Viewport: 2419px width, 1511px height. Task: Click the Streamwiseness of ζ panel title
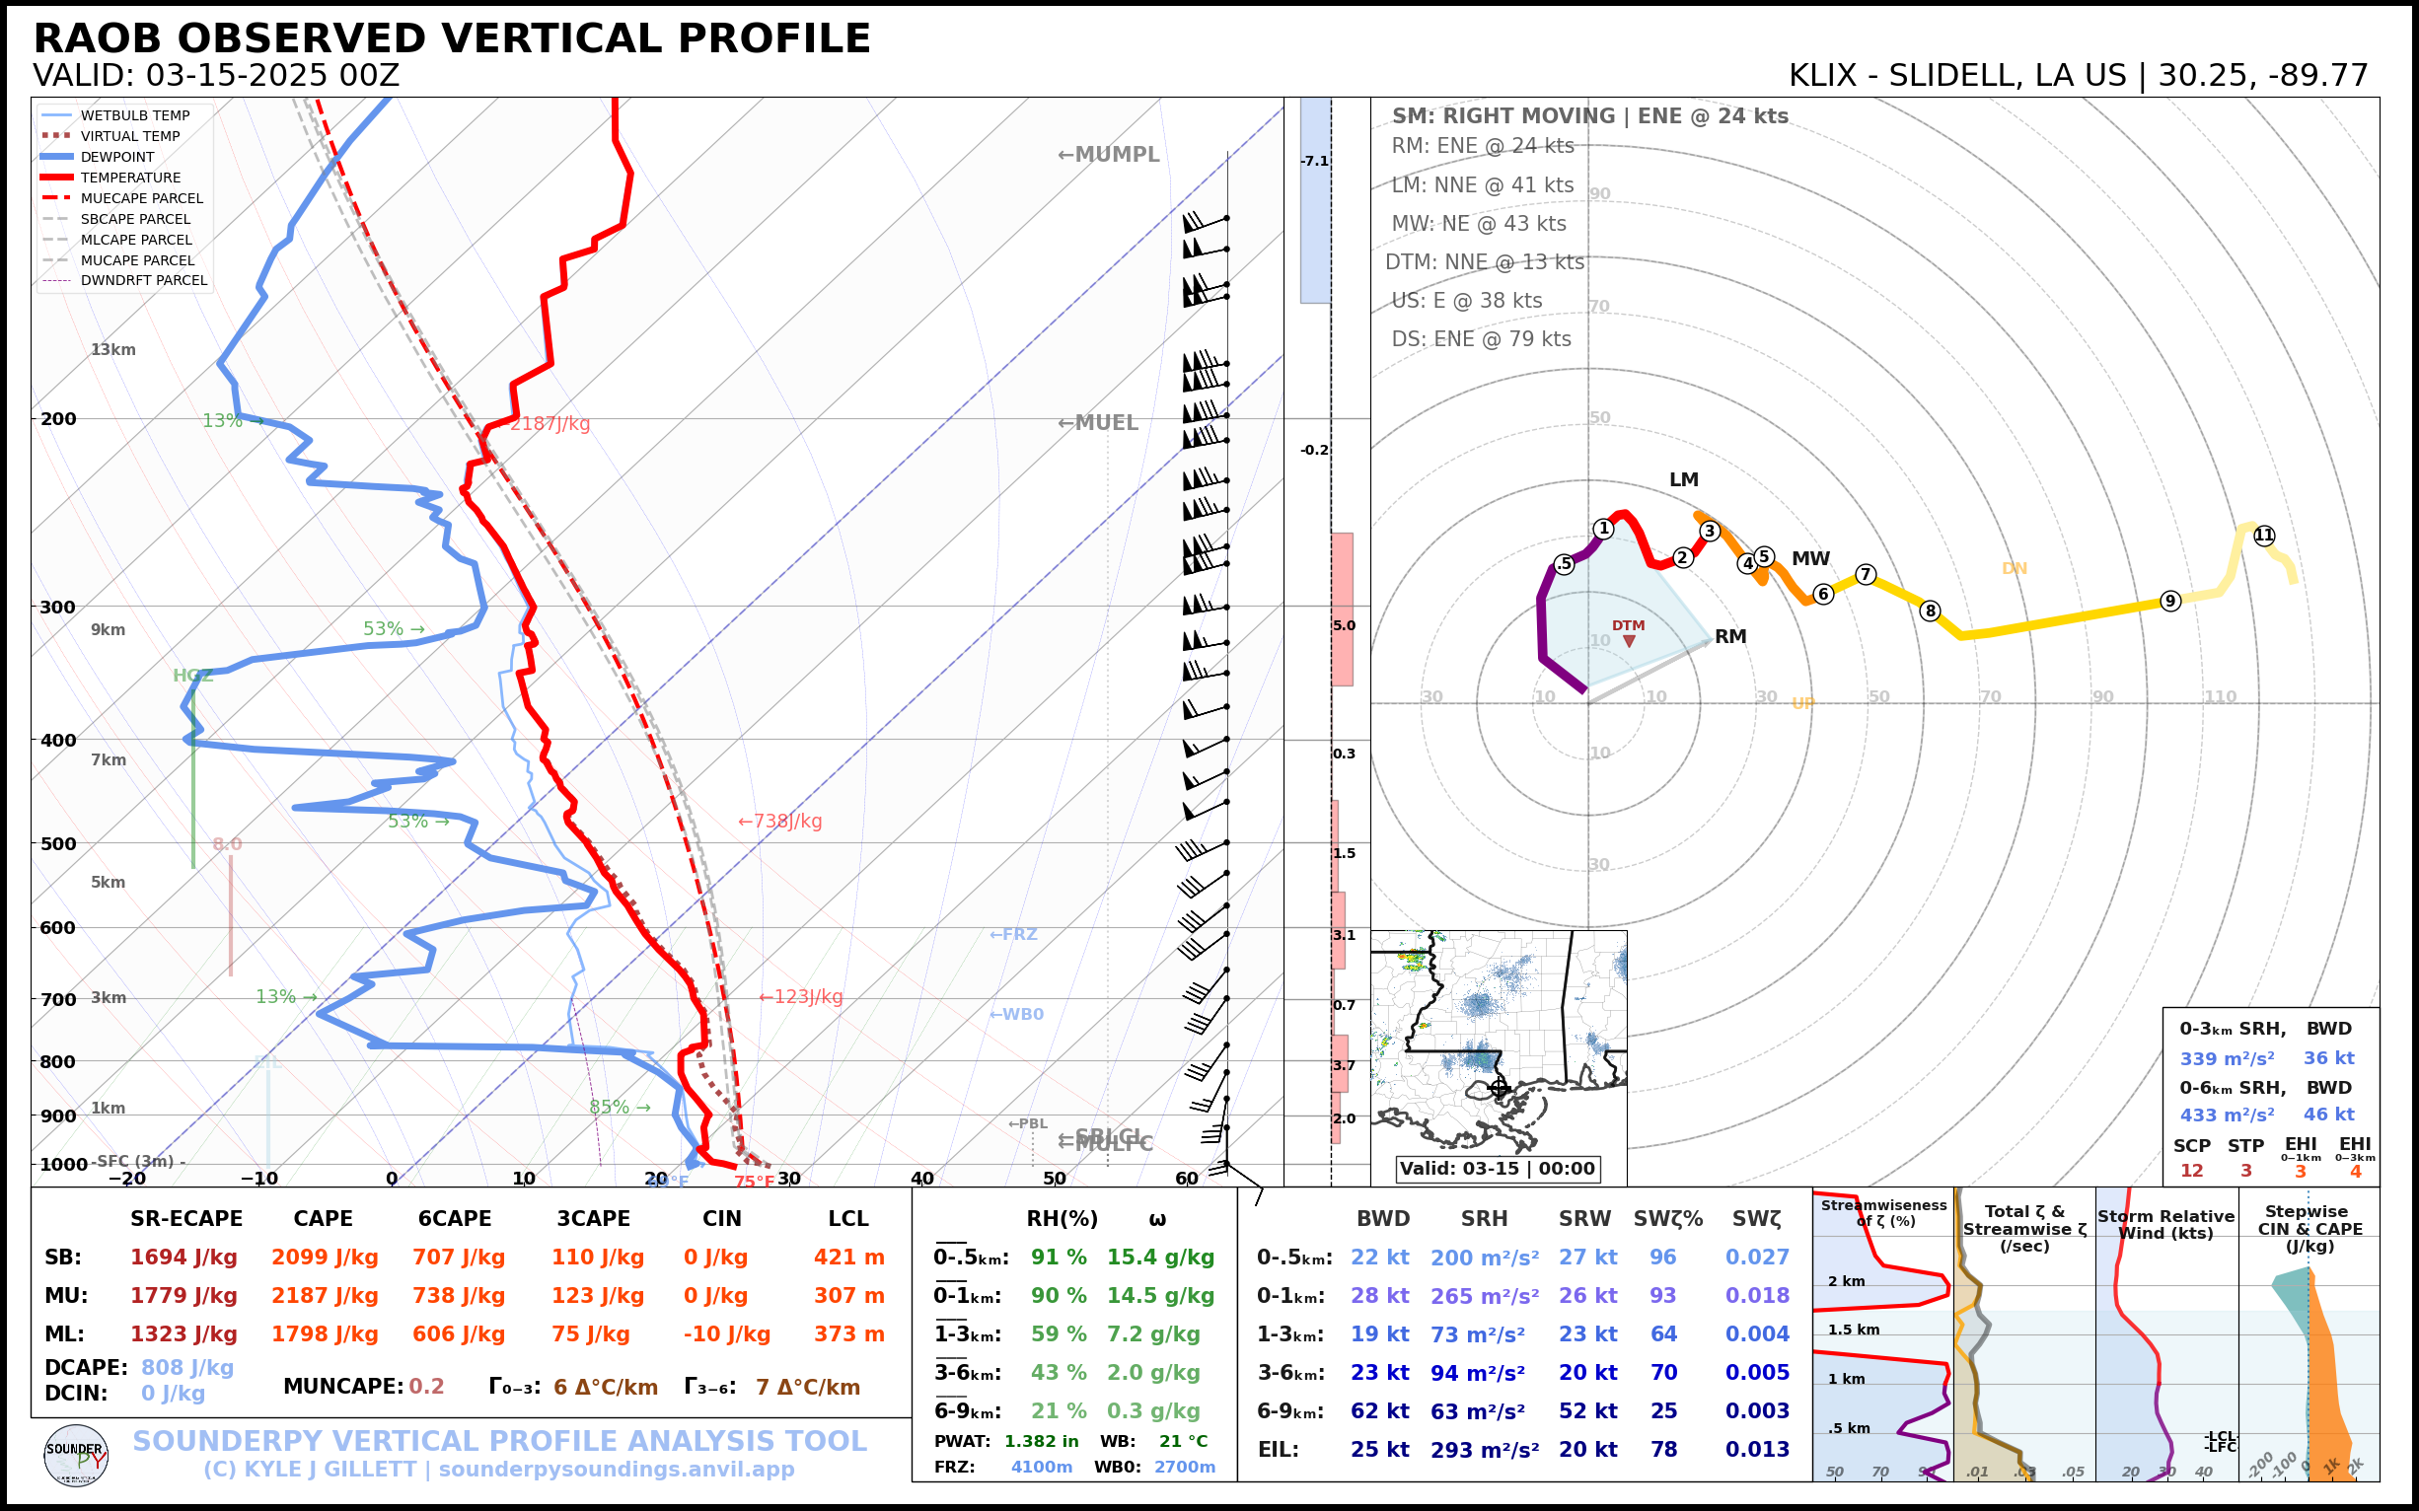click(1883, 1212)
